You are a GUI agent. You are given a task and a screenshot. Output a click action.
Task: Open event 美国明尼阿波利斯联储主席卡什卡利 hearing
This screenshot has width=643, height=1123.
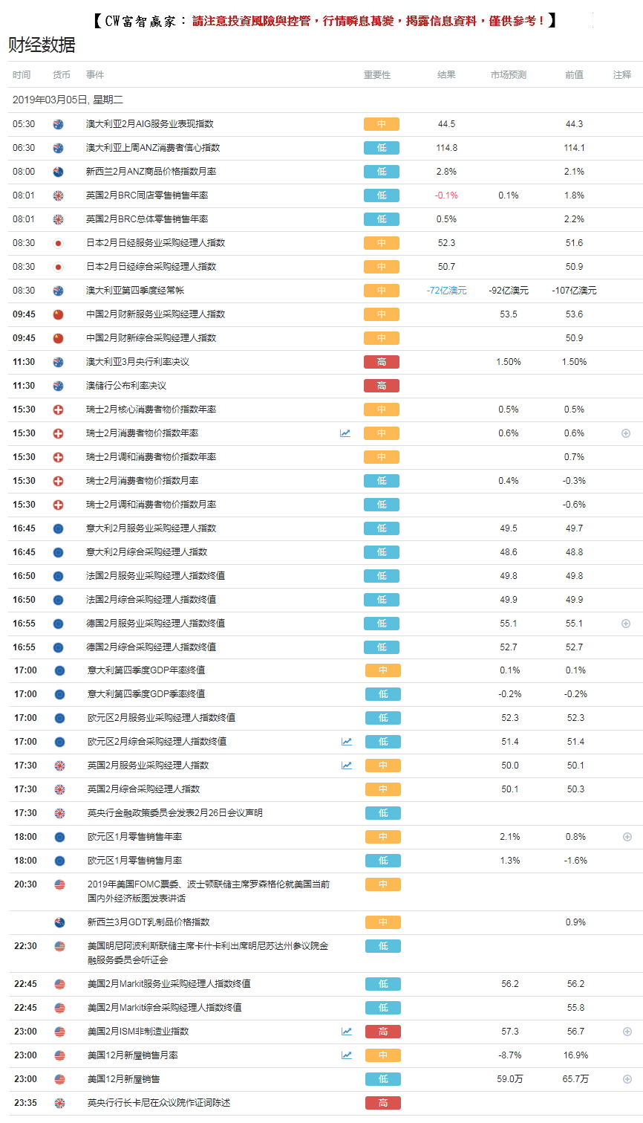tap(208, 953)
